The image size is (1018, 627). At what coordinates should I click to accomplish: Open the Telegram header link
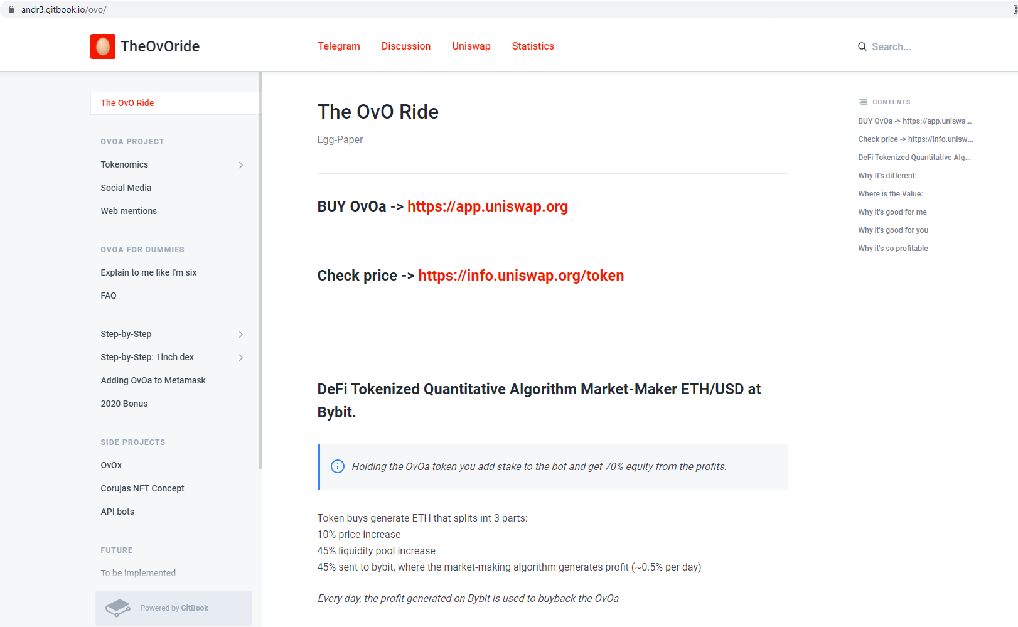[339, 46]
